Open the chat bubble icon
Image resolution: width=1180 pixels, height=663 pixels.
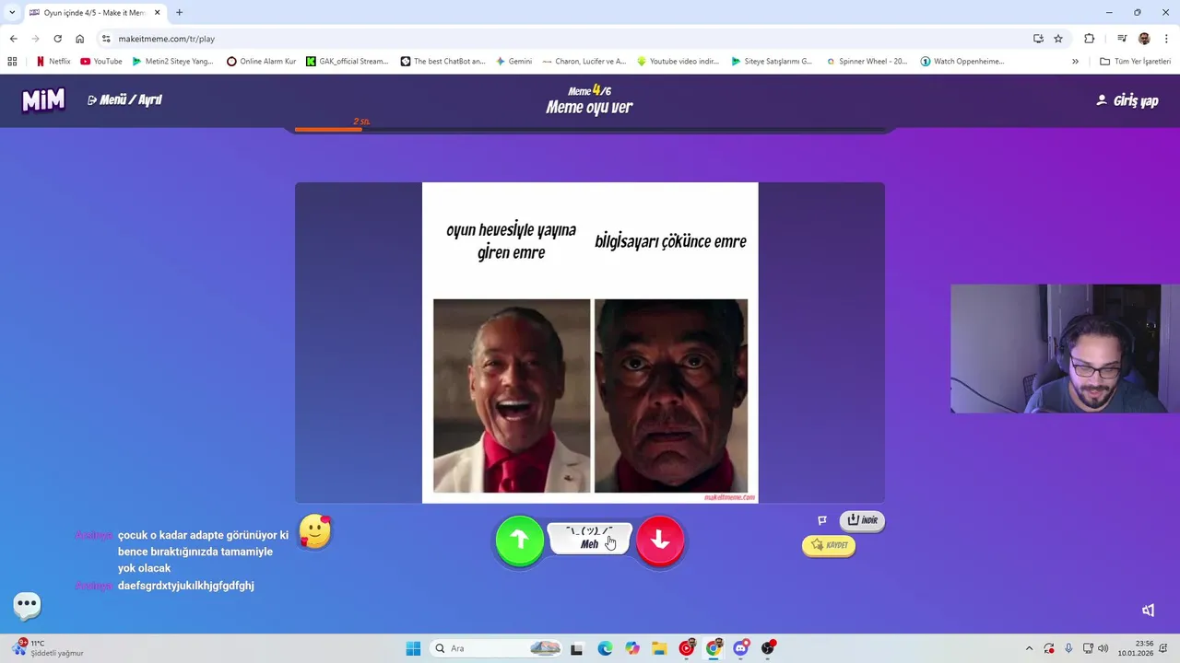click(28, 605)
